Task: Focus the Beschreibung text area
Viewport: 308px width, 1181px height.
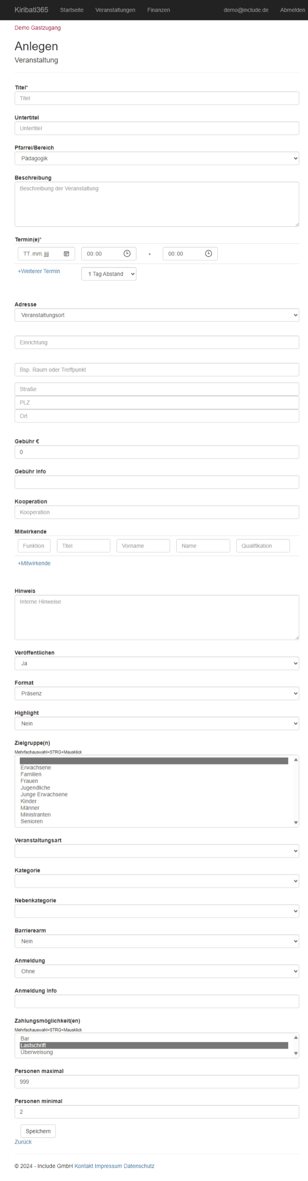Action: [156, 204]
